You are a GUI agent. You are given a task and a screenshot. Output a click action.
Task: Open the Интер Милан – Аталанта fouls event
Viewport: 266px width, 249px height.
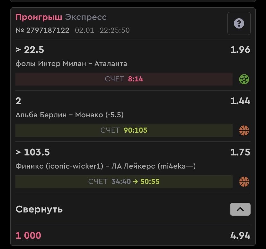pos(71,64)
